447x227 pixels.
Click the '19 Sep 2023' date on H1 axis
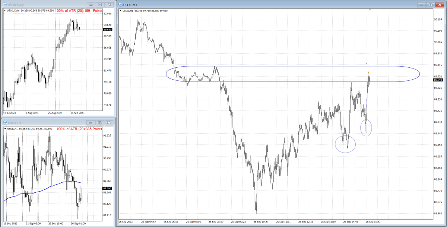coord(11,224)
